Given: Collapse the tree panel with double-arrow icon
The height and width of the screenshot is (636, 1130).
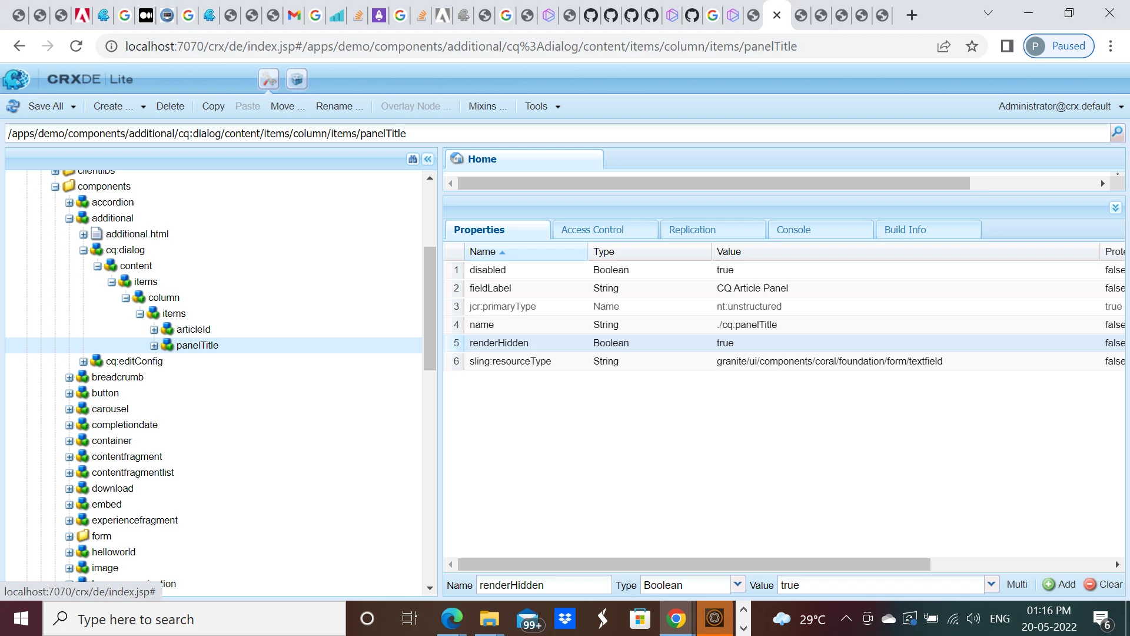Looking at the screenshot, I should pyautogui.click(x=428, y=159).
